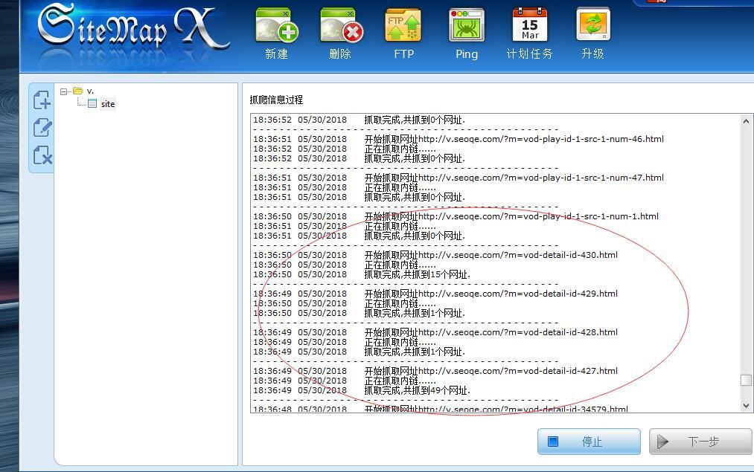Click the add-site sidebar icon
Image resolution: width=754 pixels, height=472 pixels.
pyautogui.click(x=42, y=100)
